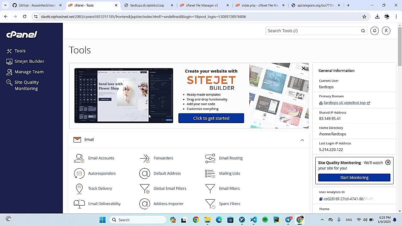
Task: Go back in browser
Action: pos(6,17)
